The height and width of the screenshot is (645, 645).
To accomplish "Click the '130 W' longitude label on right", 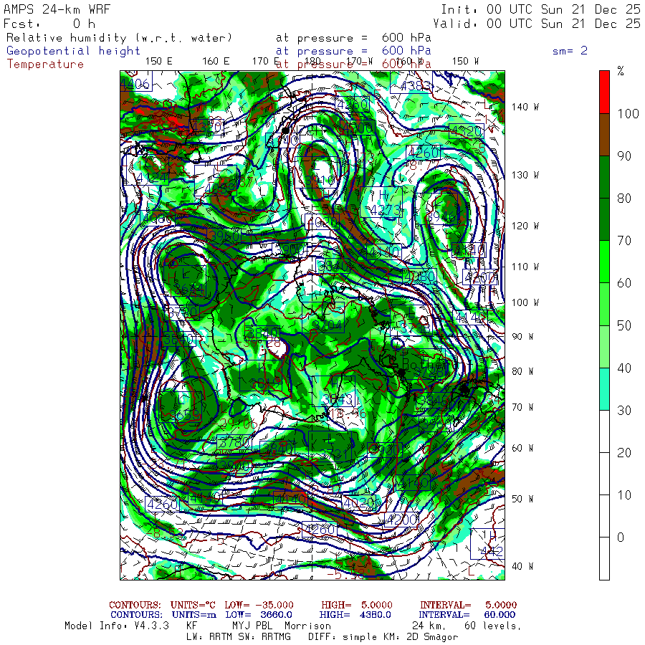I will pos(525,176).
